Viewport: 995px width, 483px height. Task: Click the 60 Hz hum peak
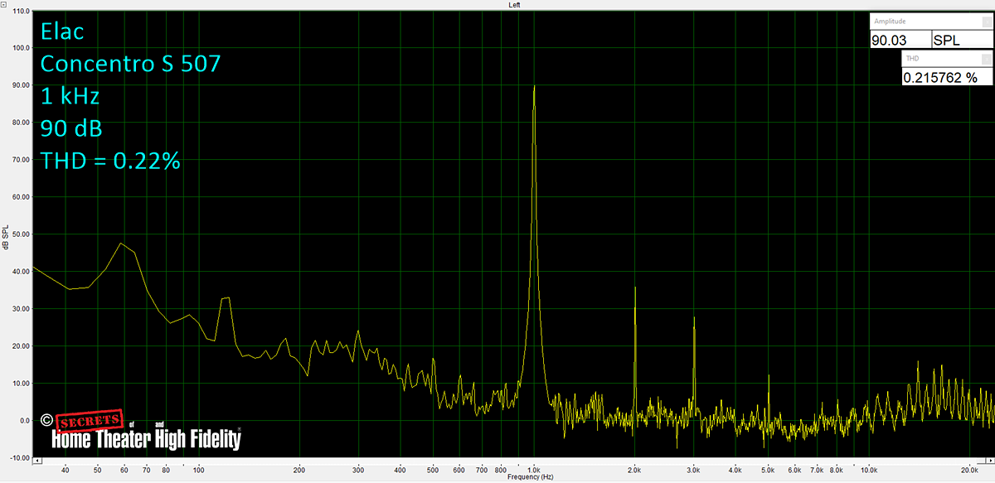point(121,244)
